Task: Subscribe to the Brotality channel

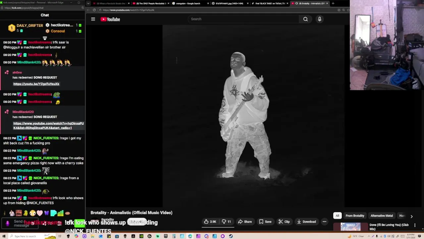Action: (x=137, y=221)
